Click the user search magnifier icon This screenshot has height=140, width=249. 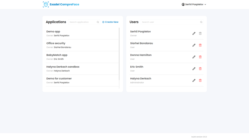201,22
